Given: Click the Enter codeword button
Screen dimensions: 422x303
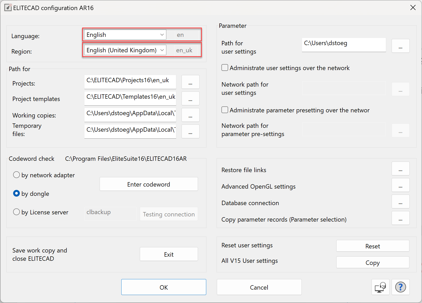Looking at the screenshot, I should 149,184.
